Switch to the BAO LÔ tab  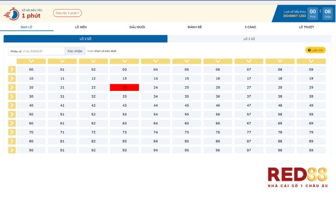(26, 27)
